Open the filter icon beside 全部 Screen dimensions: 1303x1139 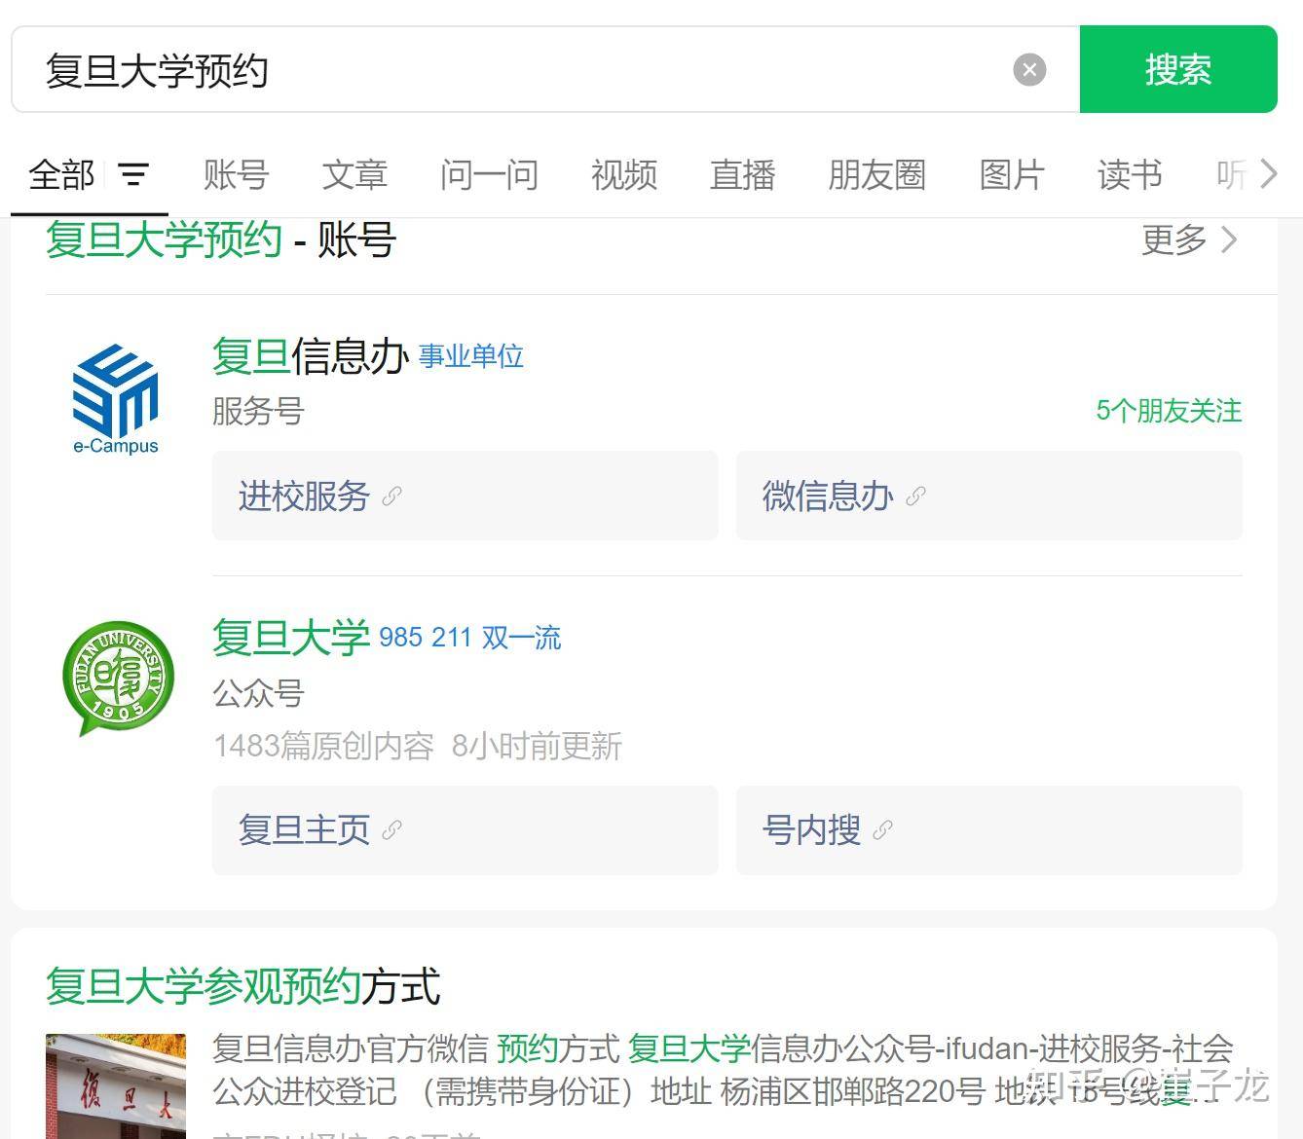[x=133, y=175]
